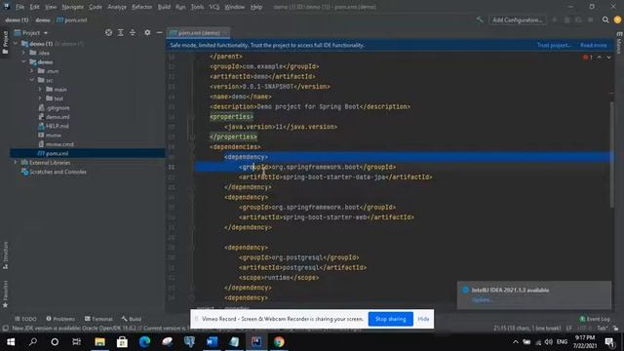The width and height of the screenshot is (624, 351).
Task: Open the notification center icon
Action: [609, 342]
